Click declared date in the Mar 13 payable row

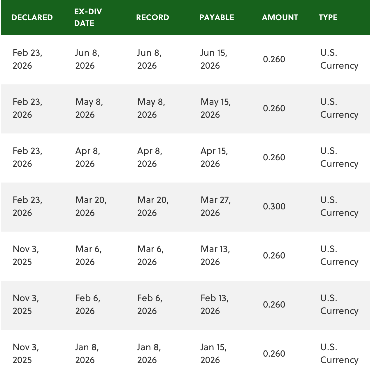tap(26, 256)
